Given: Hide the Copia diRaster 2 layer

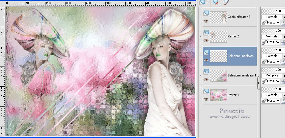Looking at the screenshot, I should click(x=206, y=21).
